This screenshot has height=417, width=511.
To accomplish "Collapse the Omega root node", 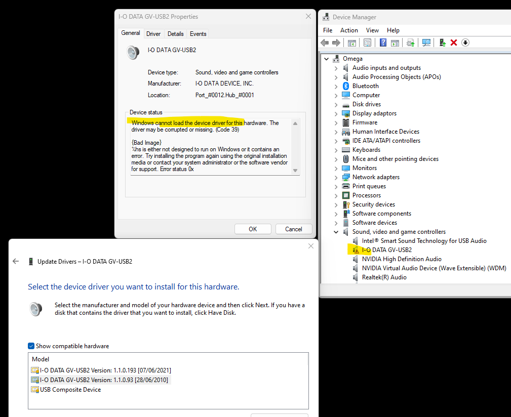I will [326, 59].
